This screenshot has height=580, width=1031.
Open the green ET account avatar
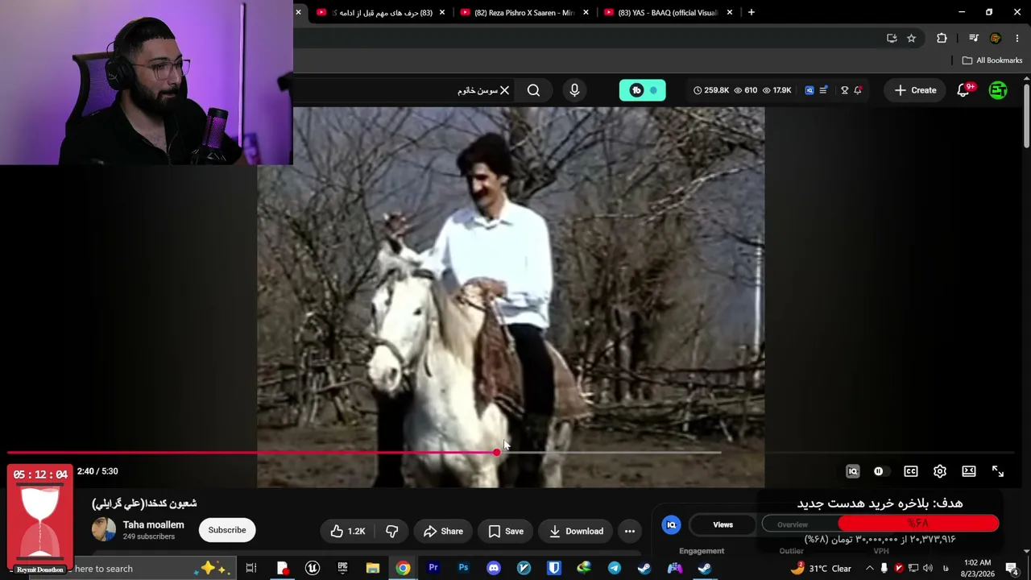tap(998, 90)
